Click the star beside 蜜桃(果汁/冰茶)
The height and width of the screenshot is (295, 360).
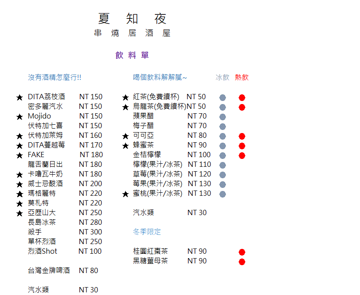[x=125, y=194]
